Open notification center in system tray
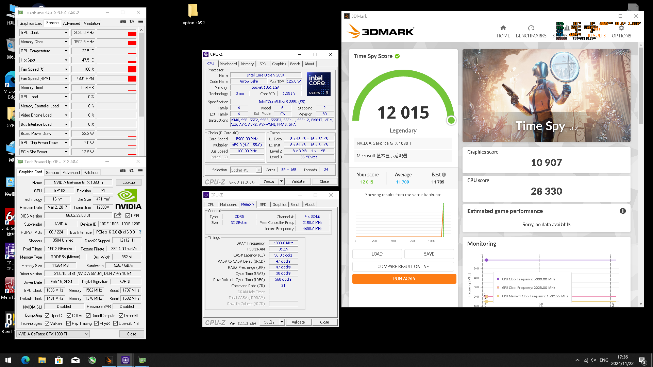The width and height of the screenshot is (653, 367). coord(643,361)
